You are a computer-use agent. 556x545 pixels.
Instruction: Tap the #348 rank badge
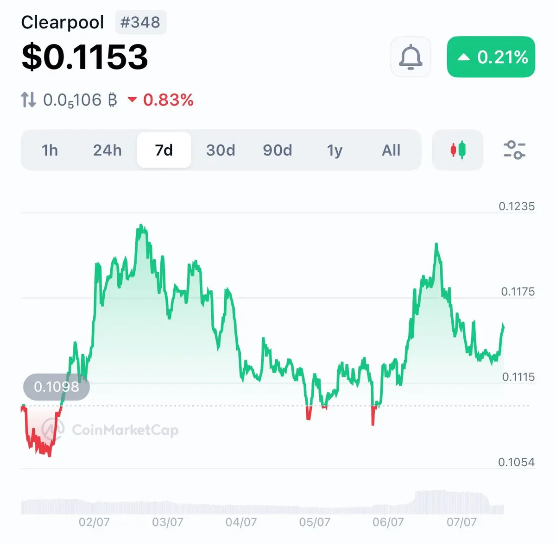coord(140,22)
